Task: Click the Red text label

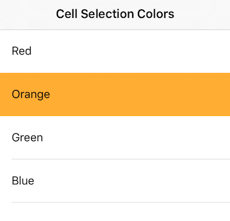Action: coord(21,51)
